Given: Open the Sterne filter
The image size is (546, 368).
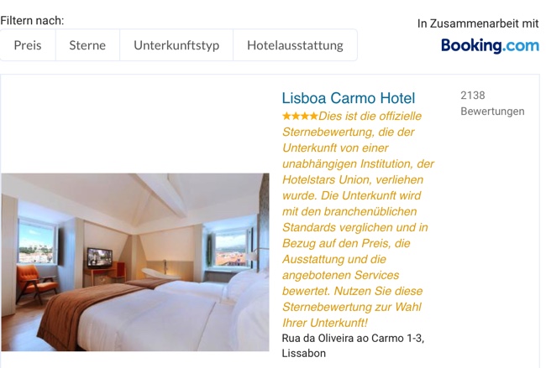Looking at the screenshot, I should (x=87, y=45).
